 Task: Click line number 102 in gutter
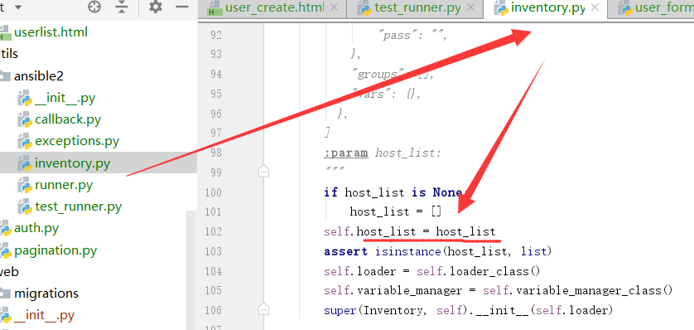213,231
